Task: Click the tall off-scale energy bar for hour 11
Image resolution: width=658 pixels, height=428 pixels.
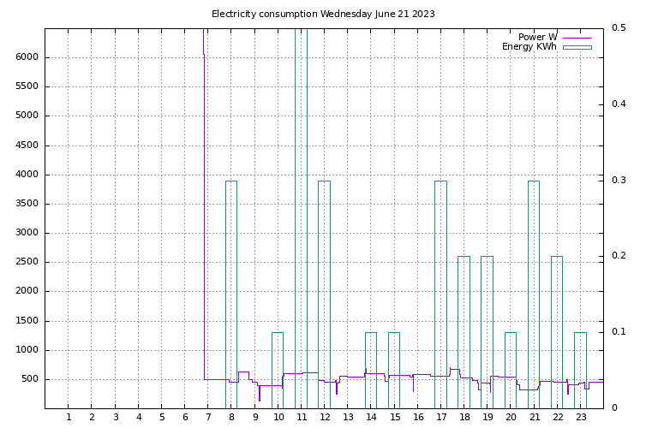Action: (301, 218)
